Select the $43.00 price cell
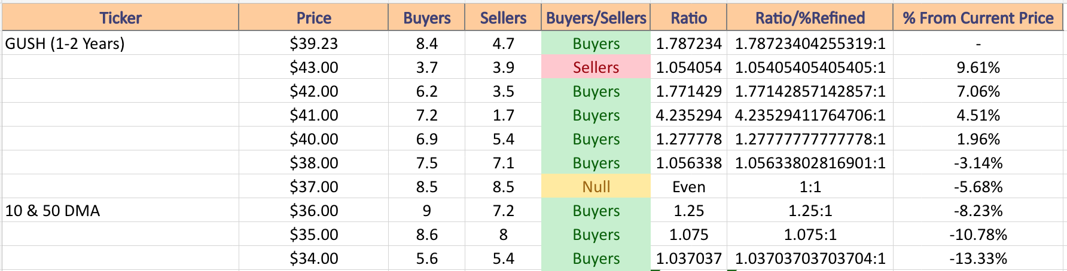1067x271 pixels. pos(313,67)
